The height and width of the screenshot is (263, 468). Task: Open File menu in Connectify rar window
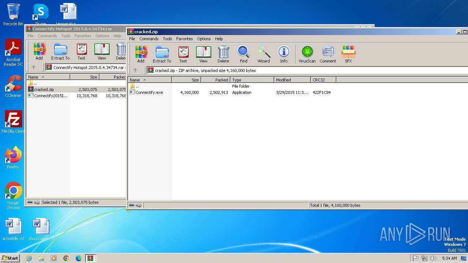30,36
